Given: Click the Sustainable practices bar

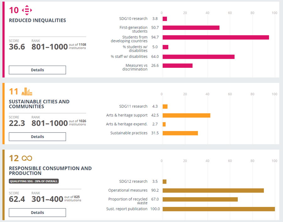Looking at the screenshot, I should point(180,133).
